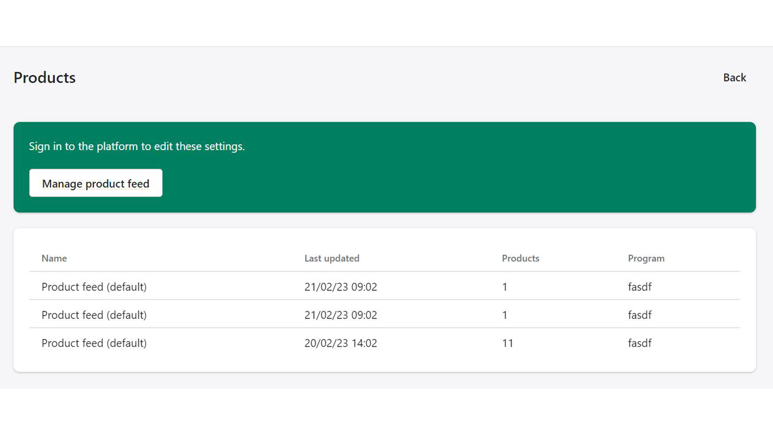Sort the table by the Products column
This screenshot has height=435, width=773.
pos(520,258)
